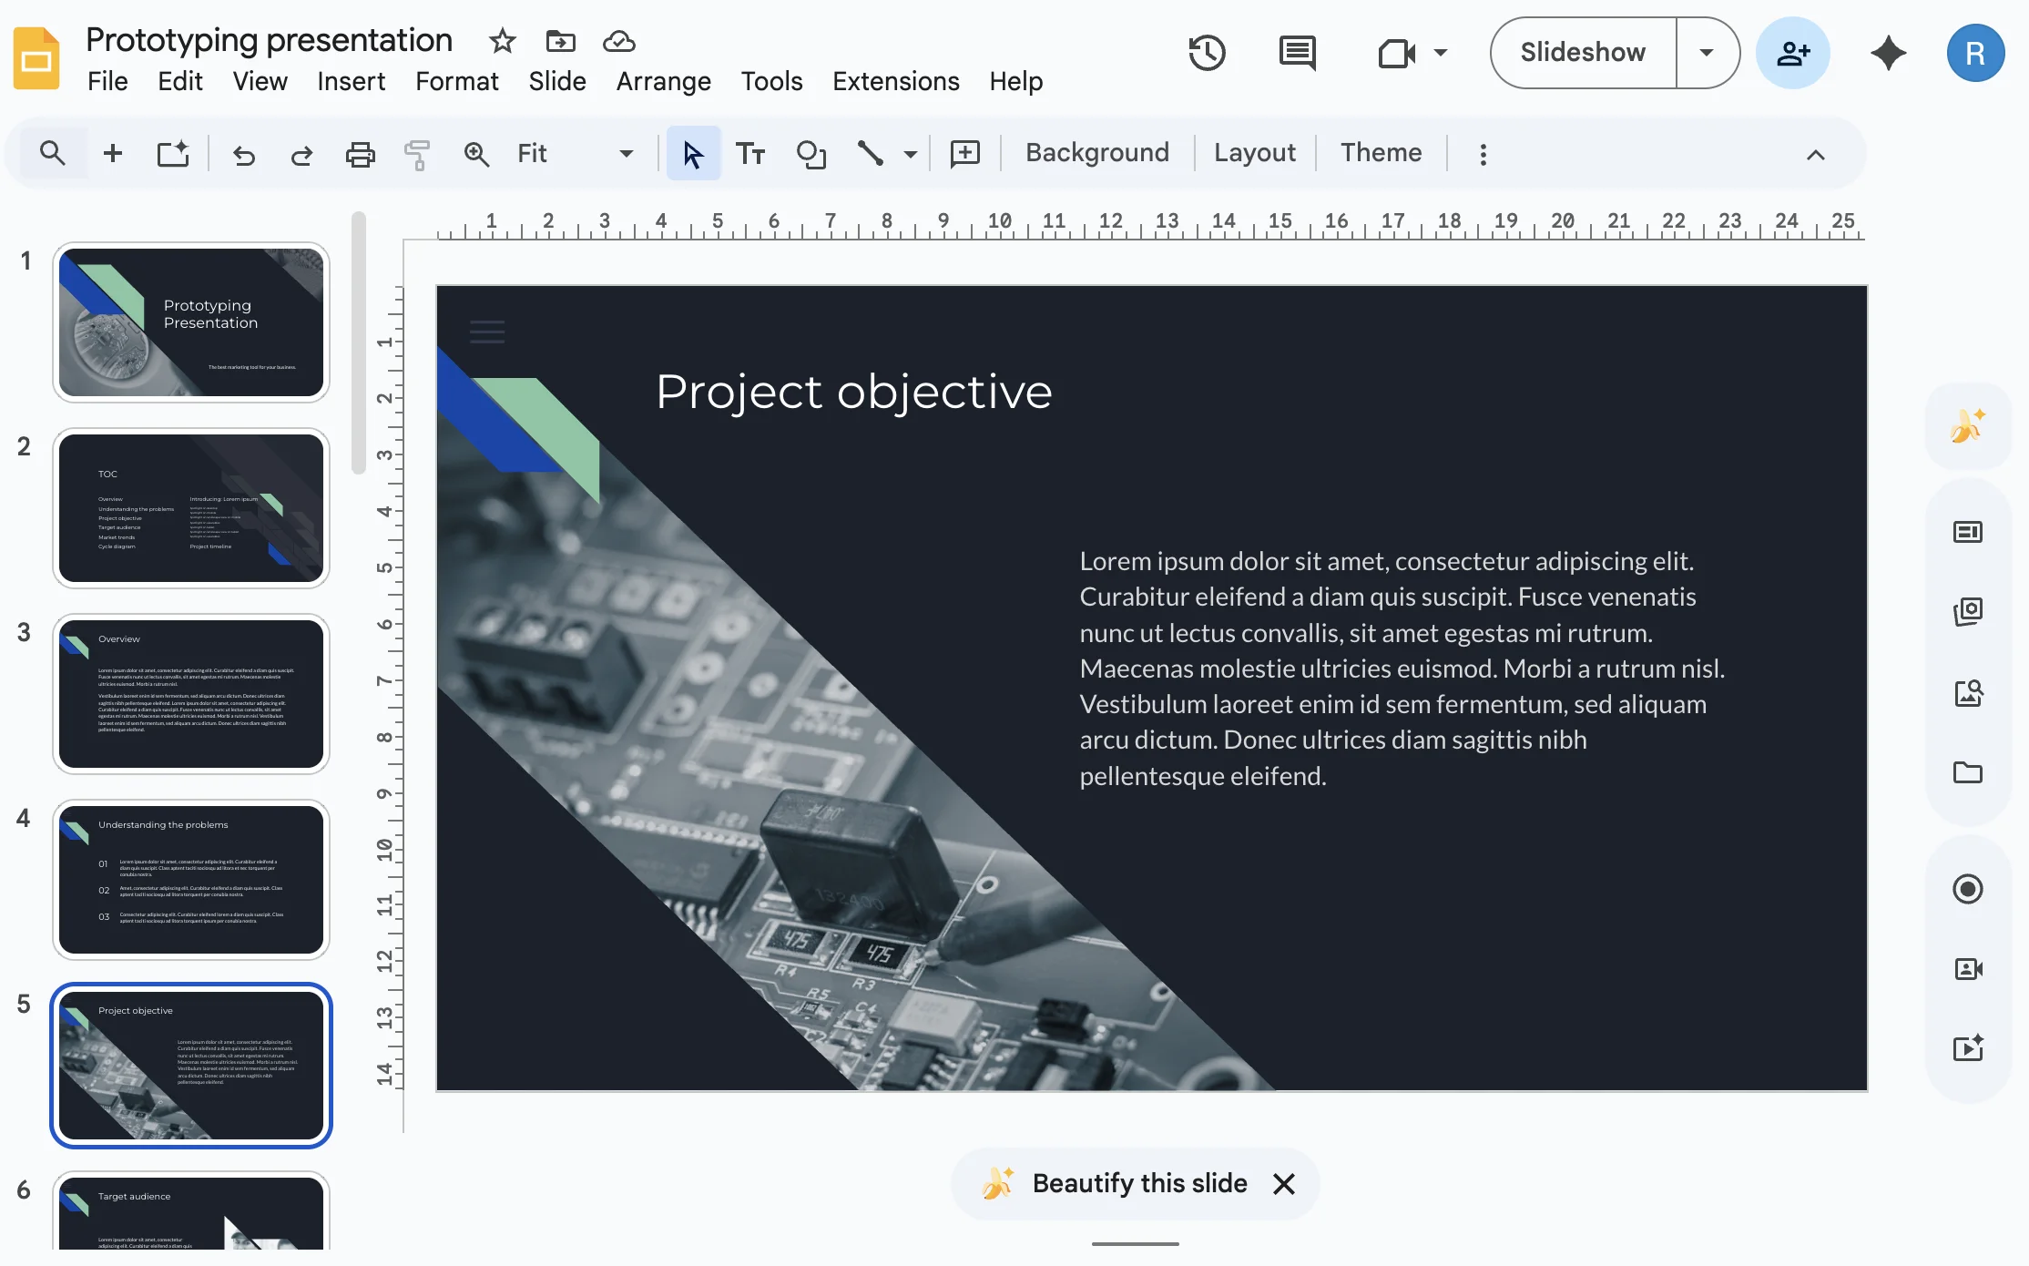
Task: Select slide 2 TOC thumbnail
Action: click(x=191, y=508)
